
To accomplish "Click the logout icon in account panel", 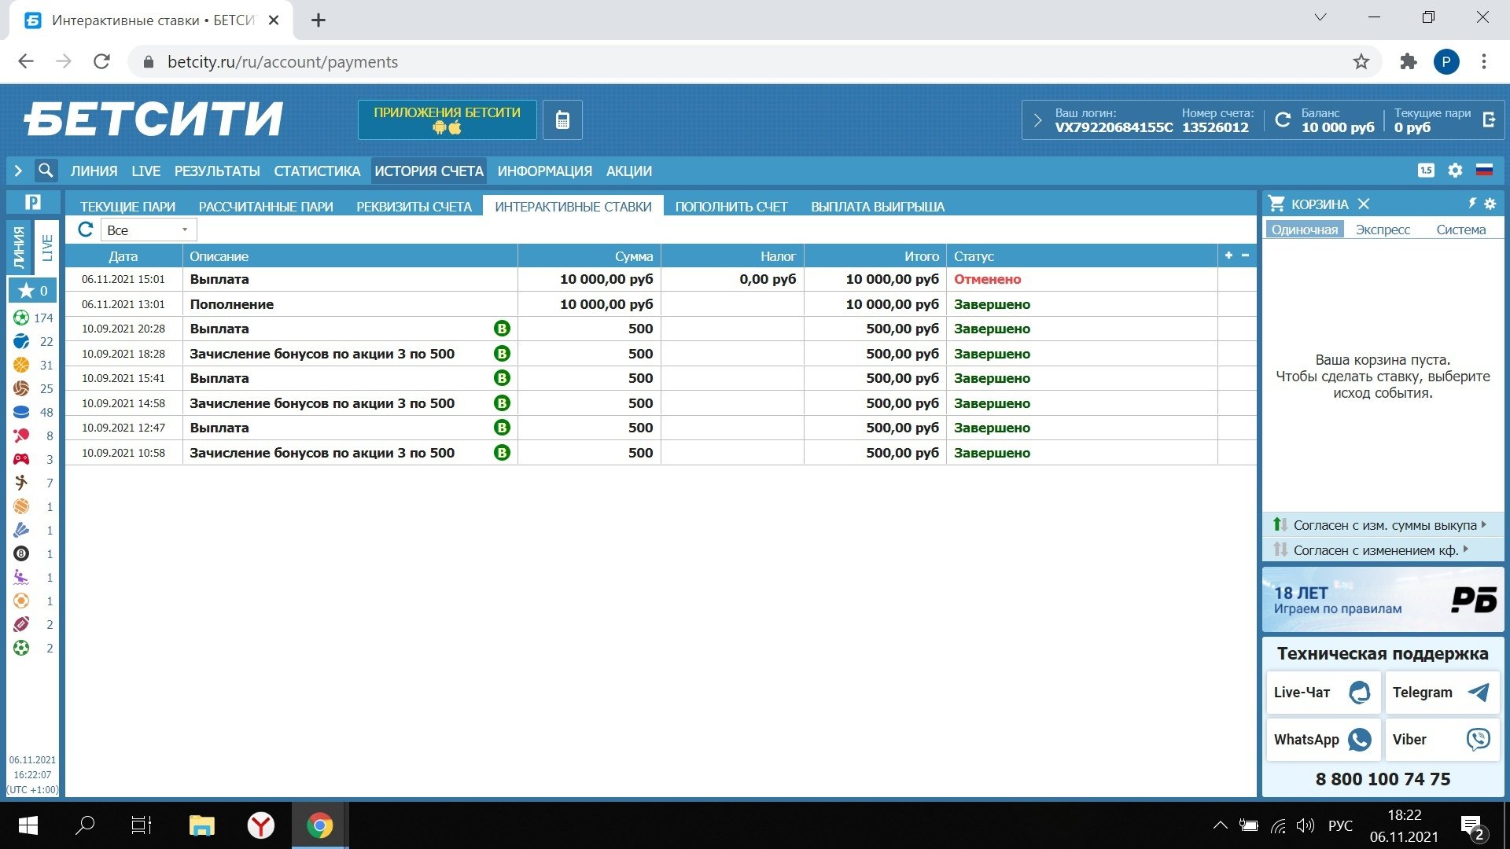I will [x=1488, y=119].
